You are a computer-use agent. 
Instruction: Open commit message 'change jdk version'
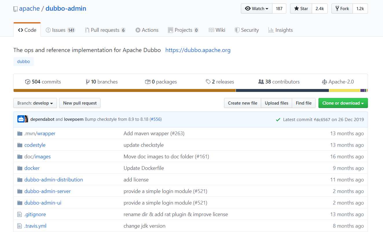coord(144,226)
